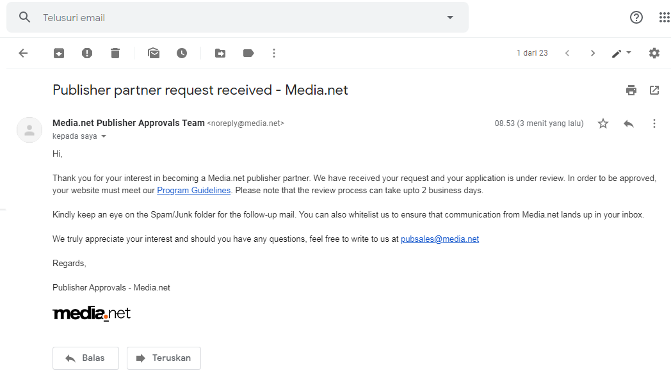671x380 pixels.
Task: Add a label to this email
Action: (x=248, y=53)
